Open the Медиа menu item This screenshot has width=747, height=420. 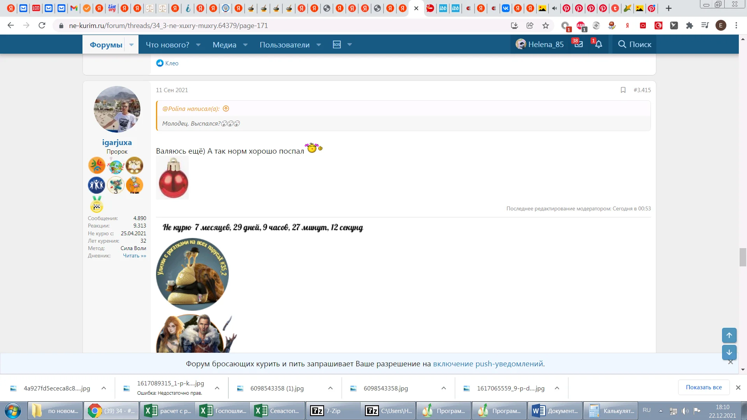[224, 45]
